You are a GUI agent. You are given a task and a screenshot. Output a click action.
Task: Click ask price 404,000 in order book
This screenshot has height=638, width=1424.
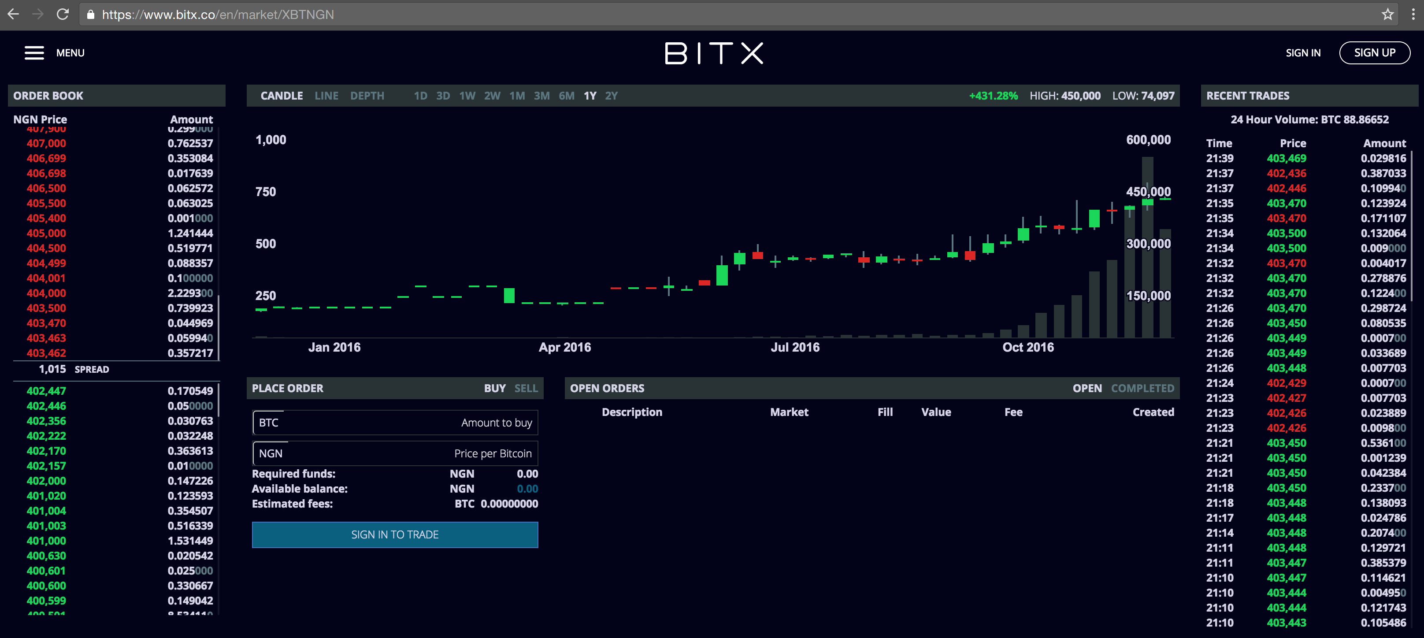(46, 293)
